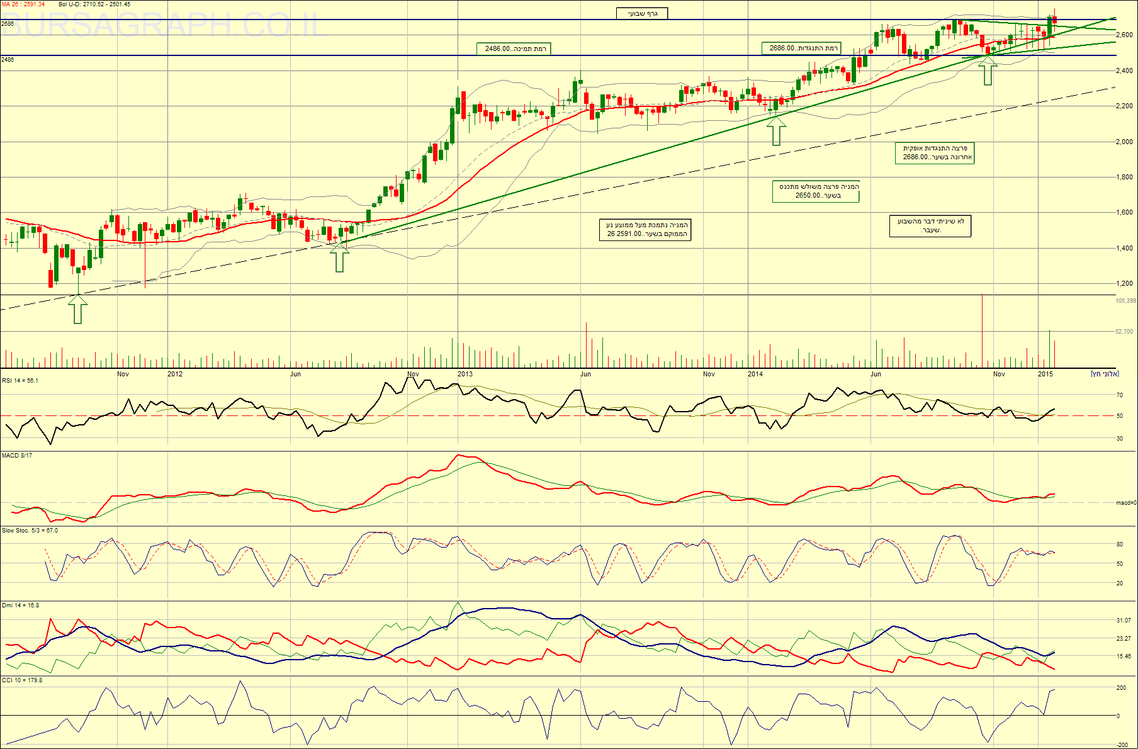1138x749 pixels.
Task: Click the 52,700 volume axis value
Action: pyautogui.click(x=1124, y=332)
